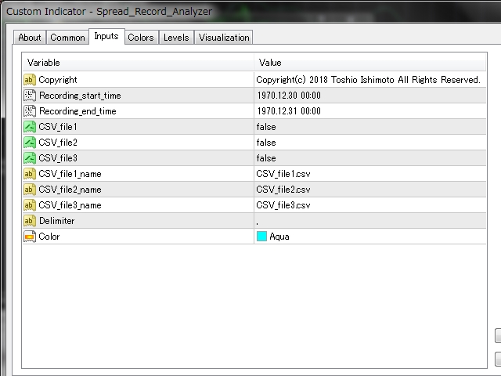Select the CSV_file2 variable name
This screenshot has height=376, width=501.
pos(58,143)
